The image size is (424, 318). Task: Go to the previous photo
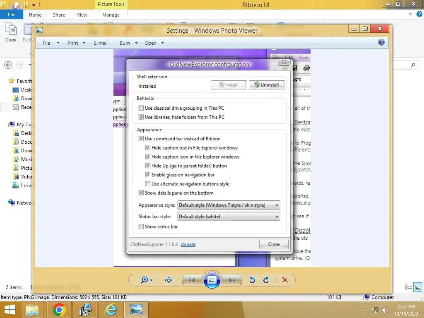point(192,280)
